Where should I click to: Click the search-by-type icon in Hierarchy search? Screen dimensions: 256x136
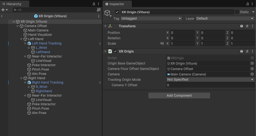pos(98,10)
